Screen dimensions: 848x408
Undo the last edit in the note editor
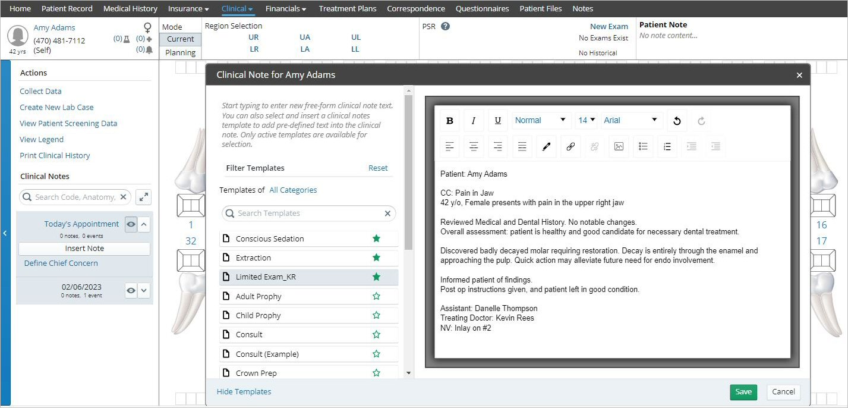pos(677,121)
